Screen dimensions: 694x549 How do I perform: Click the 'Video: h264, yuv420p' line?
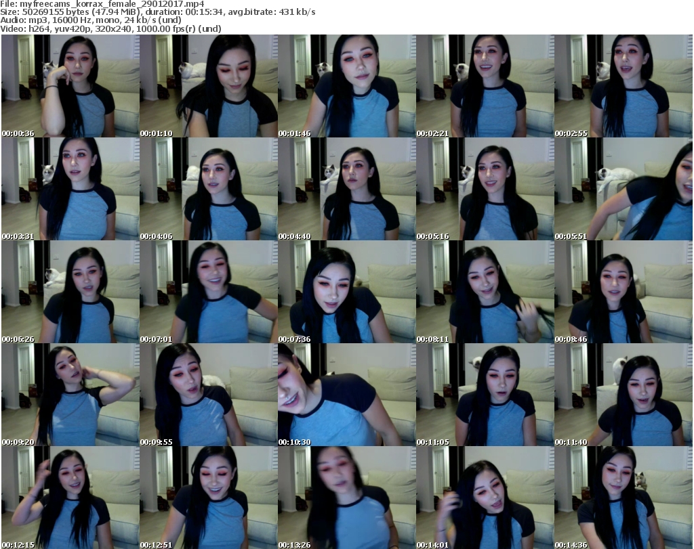coord(110,28)
